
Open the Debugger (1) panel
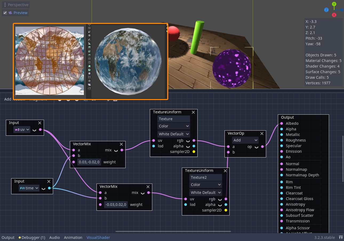pos(32,238)
